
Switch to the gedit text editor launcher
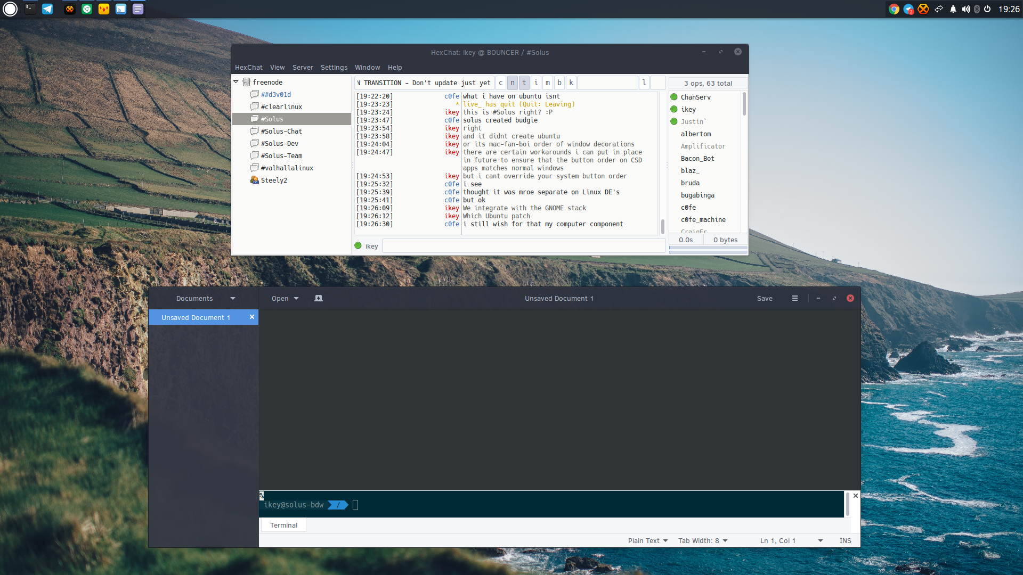click(x=138, y=9)
